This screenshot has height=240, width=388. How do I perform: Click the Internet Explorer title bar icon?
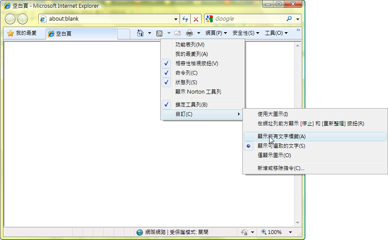tap(7, 6)
